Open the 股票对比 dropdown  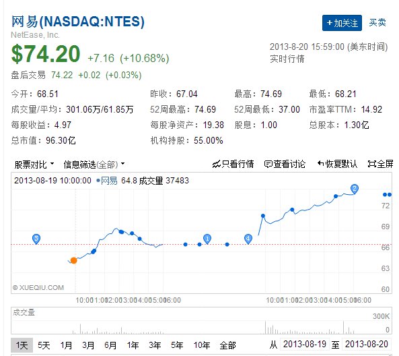coord(34,165)
